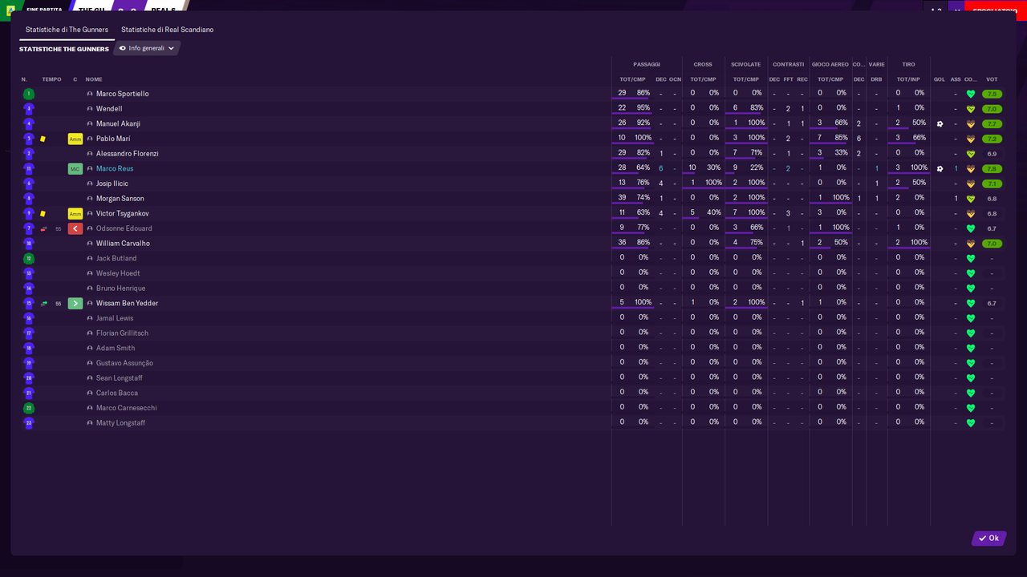Toggle the eye icon in the Info generali selector
The width and height of the screenshot is (1027, 577).
(x=122, y=48)
